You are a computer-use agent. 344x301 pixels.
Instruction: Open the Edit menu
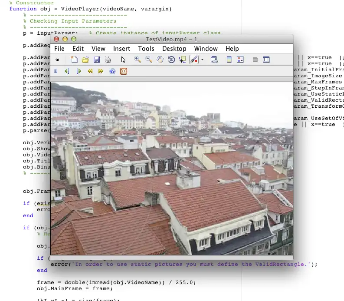coord(78,49)
